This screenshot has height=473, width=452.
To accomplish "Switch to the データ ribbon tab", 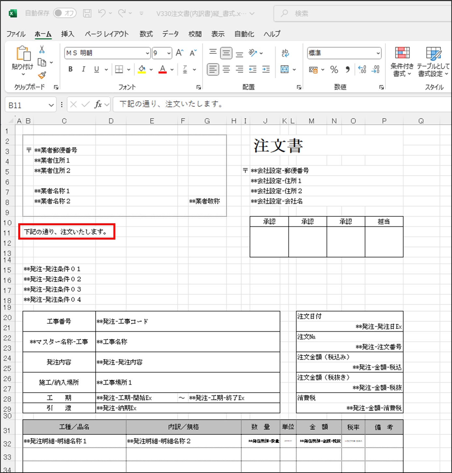I will coord(170,34).
